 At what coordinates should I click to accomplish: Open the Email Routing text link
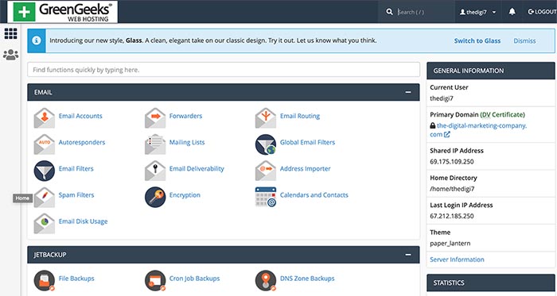tap(300, 116)
